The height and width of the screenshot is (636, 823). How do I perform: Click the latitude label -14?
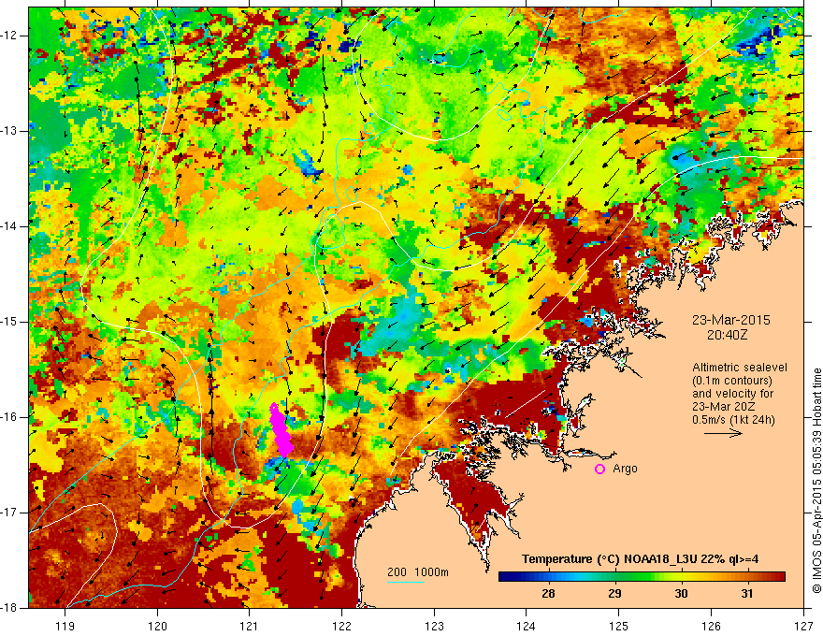(10, 226)
